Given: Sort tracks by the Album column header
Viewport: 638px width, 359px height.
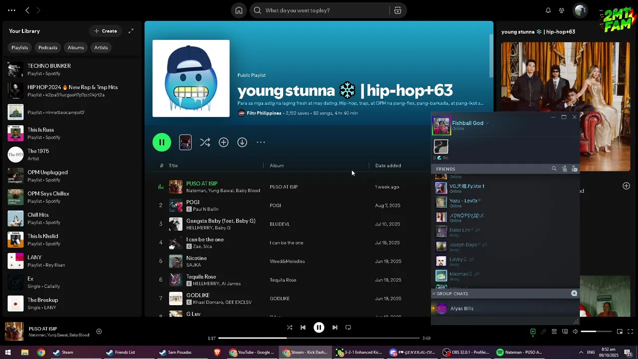Looking at the screenshot, I should coord(277,166).
